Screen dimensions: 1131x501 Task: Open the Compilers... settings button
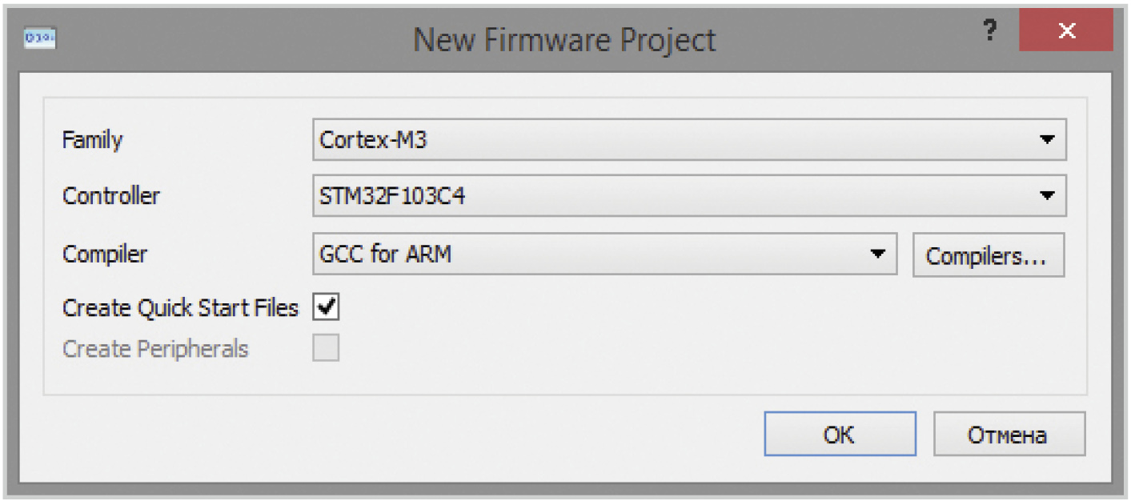click(x=989, y=255)
